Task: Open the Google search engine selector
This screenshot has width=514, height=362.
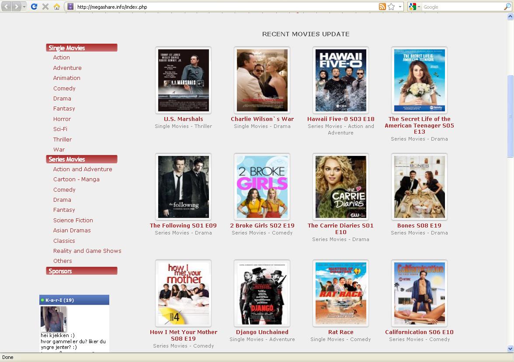Action: 415,7
